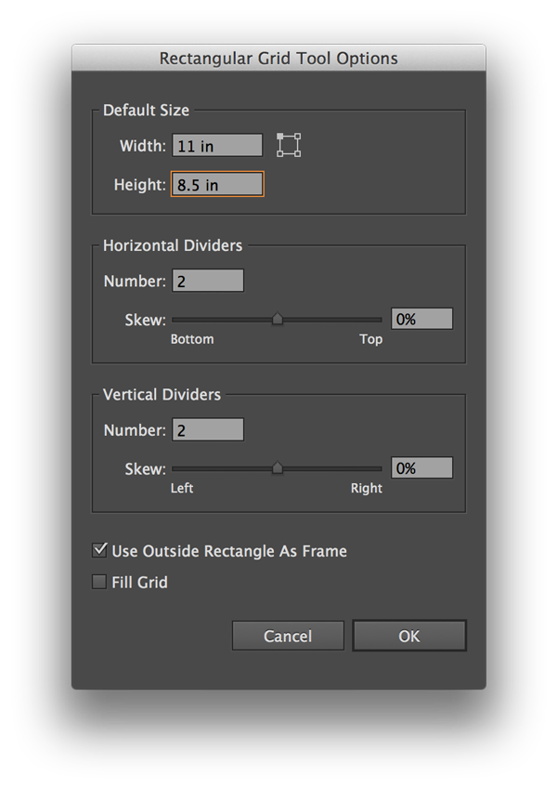Choose the bottom-left corner of the reference point icon
The width and height of the screenshot is (557, 788).
pos(280,154)
